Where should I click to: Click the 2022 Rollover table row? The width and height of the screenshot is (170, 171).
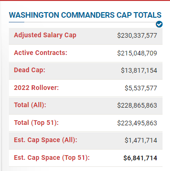[x=85, y=88]
